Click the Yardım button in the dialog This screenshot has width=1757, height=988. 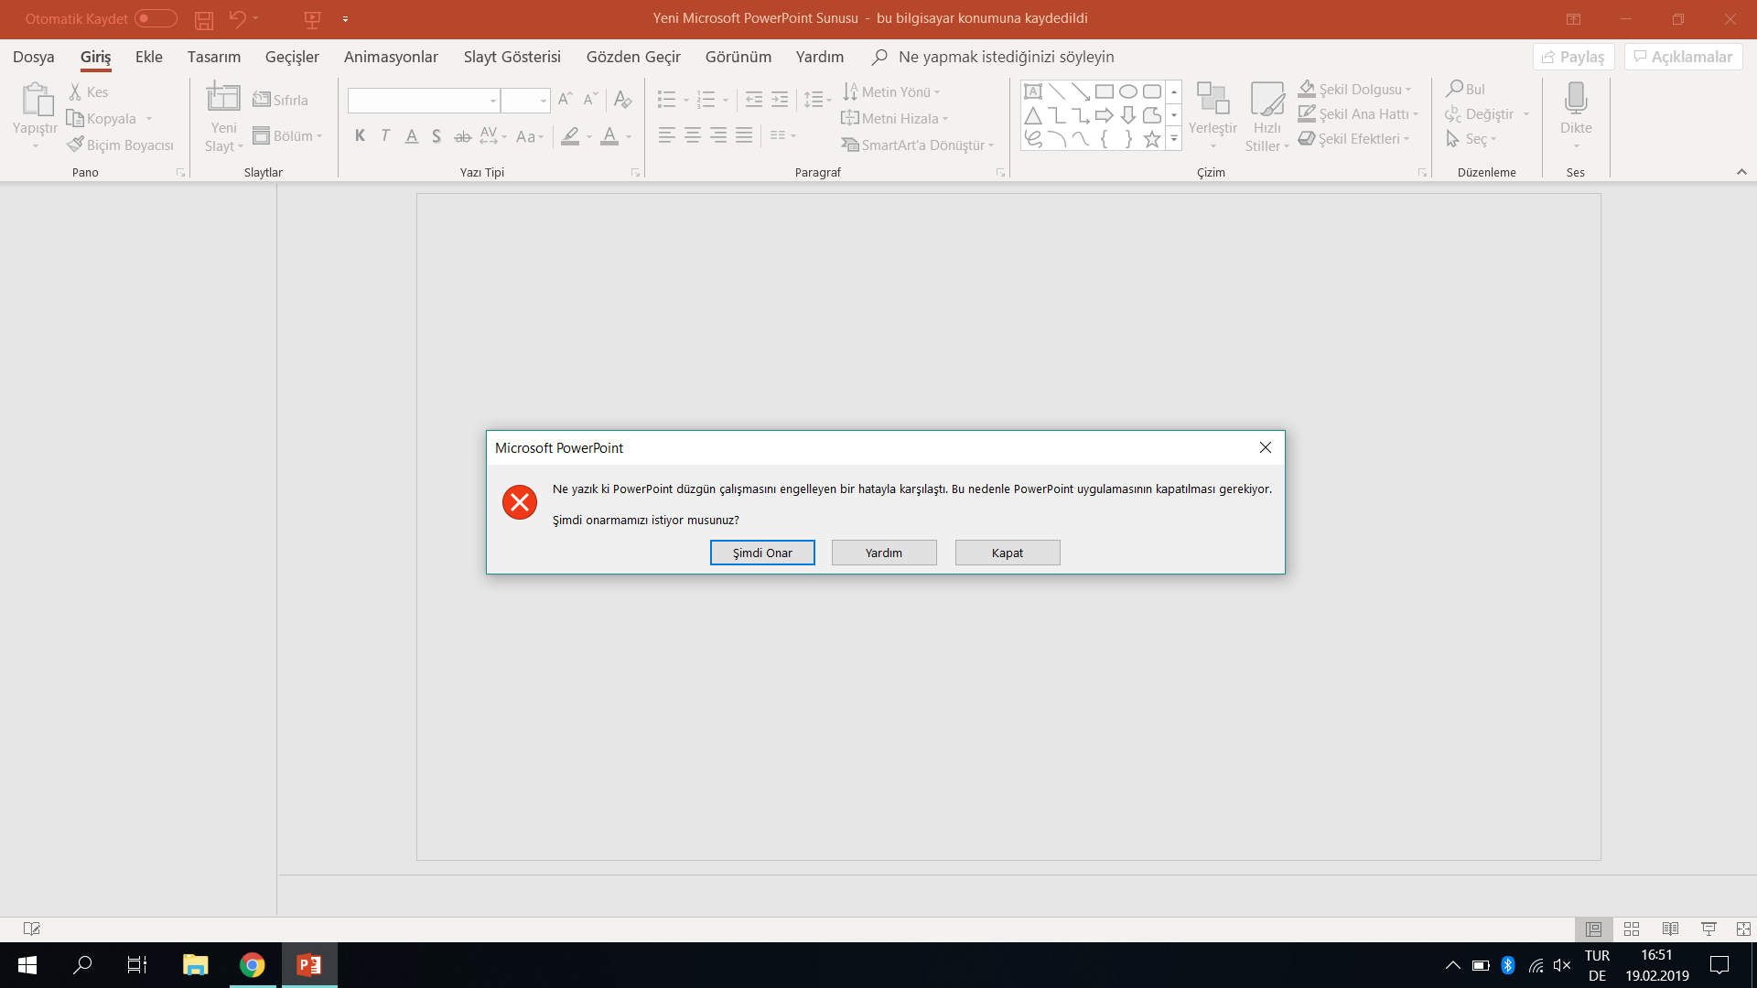coord(884,553)
